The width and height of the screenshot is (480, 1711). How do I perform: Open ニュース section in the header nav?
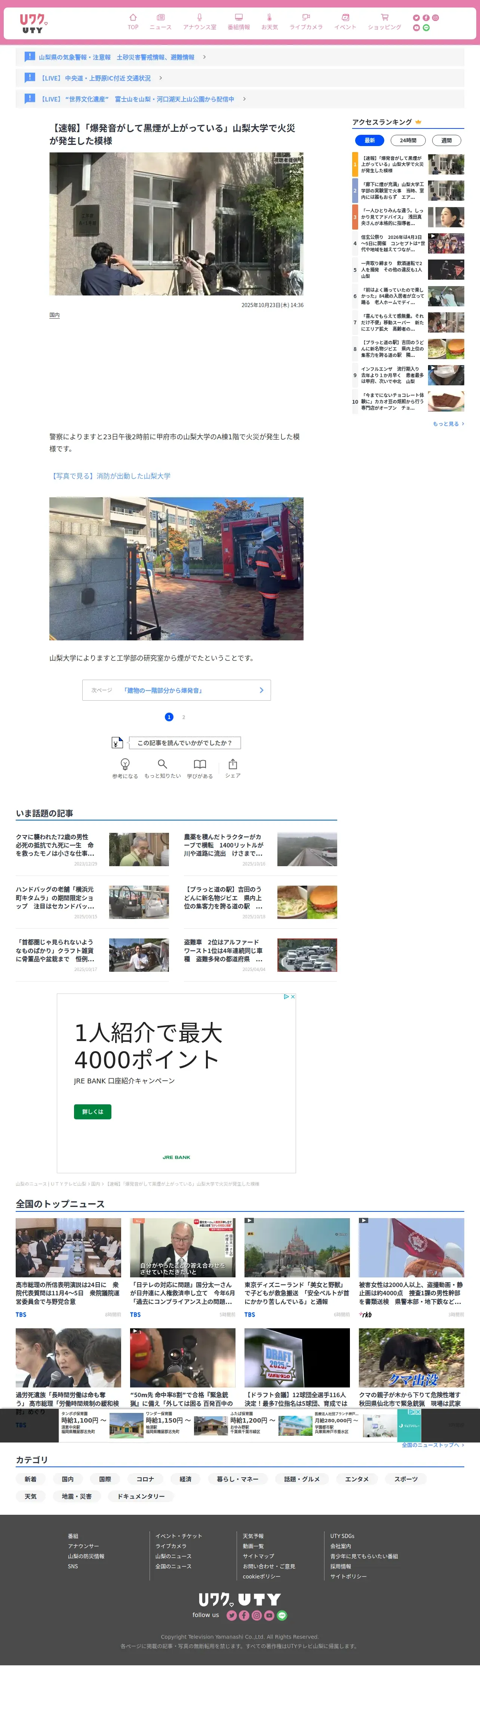pos(160,22)
